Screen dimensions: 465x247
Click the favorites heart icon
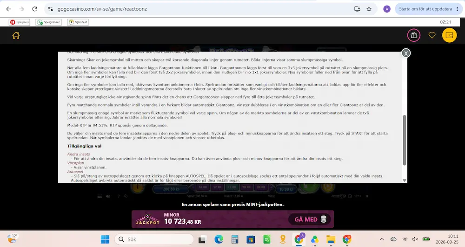pyautogui.click(x=432, y=35)
